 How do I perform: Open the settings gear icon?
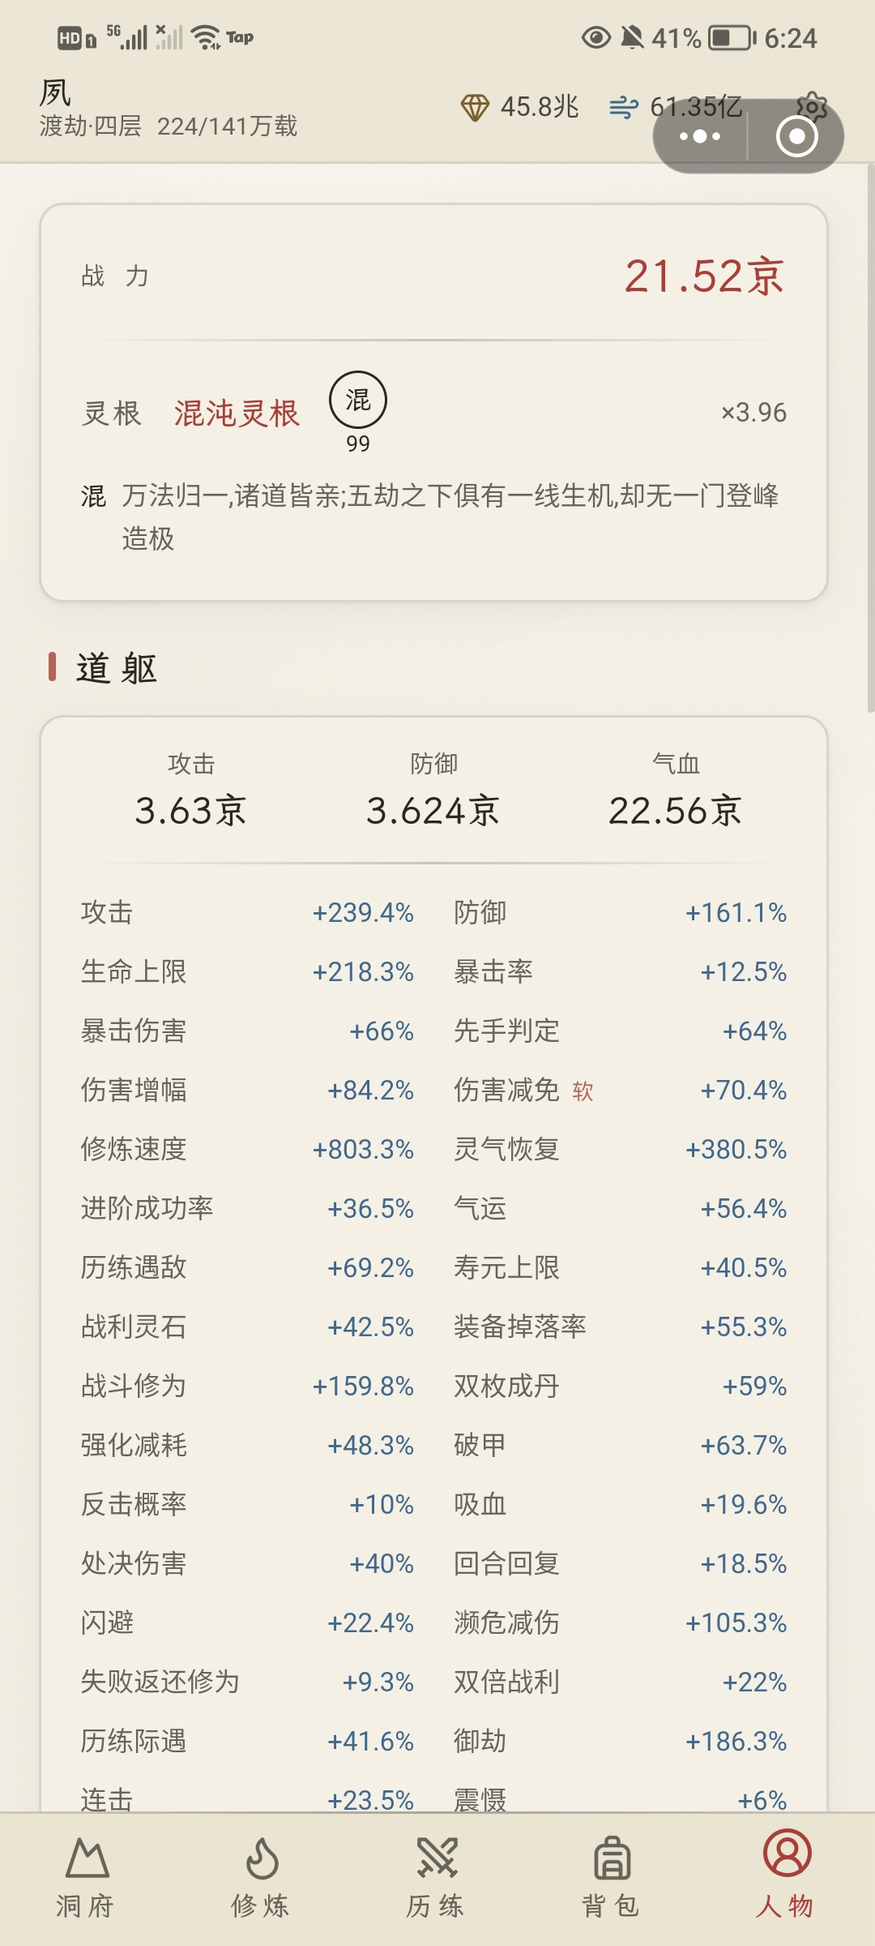click(x=812, y=106)
